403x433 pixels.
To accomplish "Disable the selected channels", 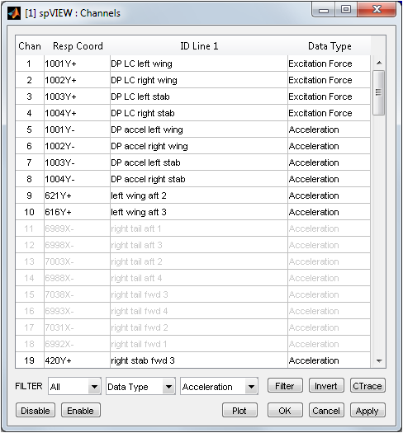I will pyautogui.click(x=36, y=411).
